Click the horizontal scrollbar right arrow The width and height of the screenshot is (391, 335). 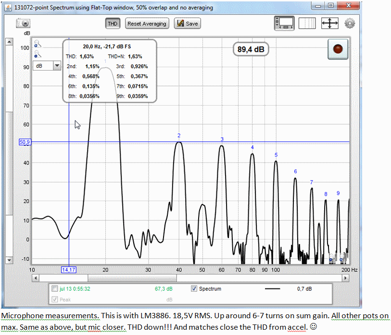coord(345,278)
